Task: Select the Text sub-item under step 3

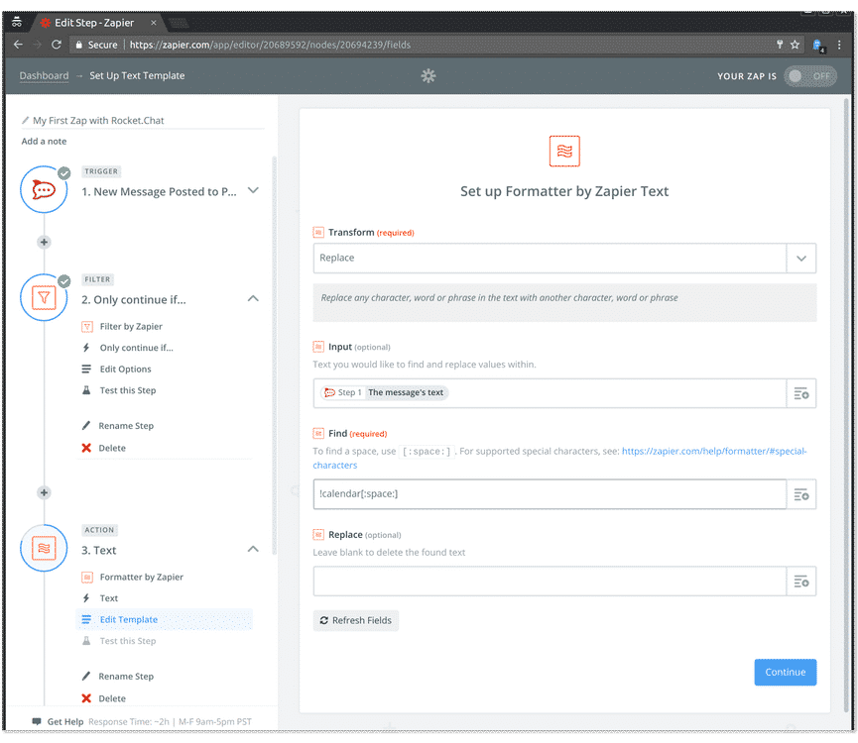Action: pyautogui.click(x=108, y=598)
